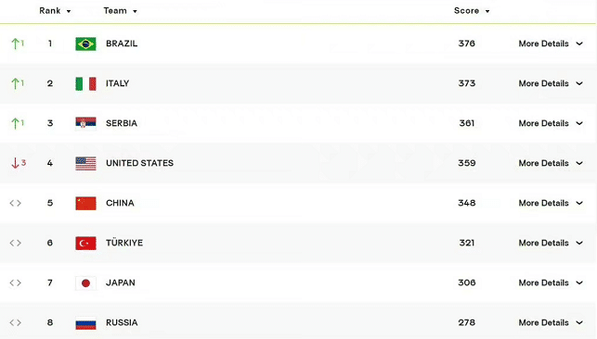Sort the table by Team column
The height and width of the screenshot is (339, 597).
[x=120, y=10]
